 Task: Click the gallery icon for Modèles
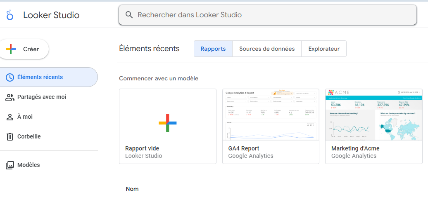(10, 165)
